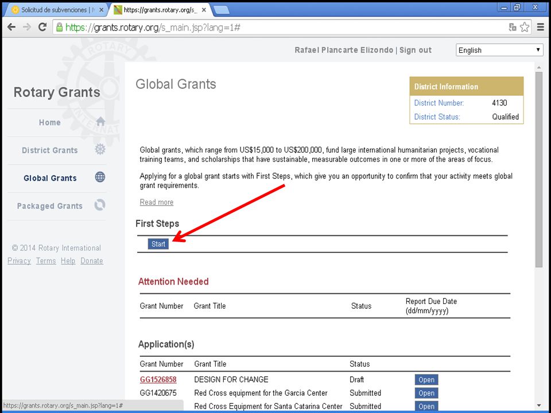
Task: Open grant number GG1526858 link
Action: coord(158,380)
